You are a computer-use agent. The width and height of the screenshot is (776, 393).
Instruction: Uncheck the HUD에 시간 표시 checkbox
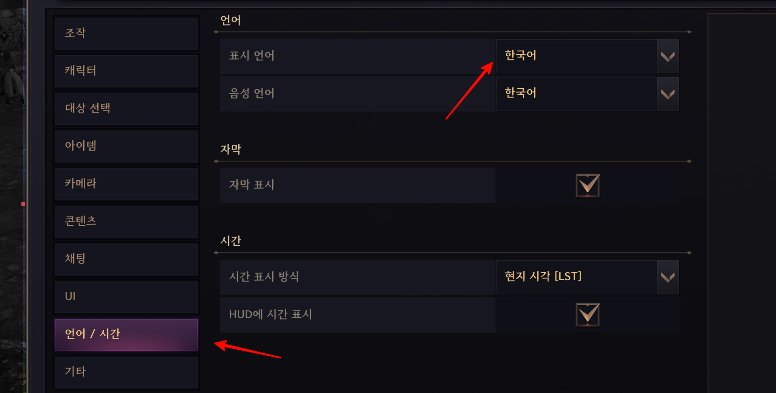click(x=587, y=314)
